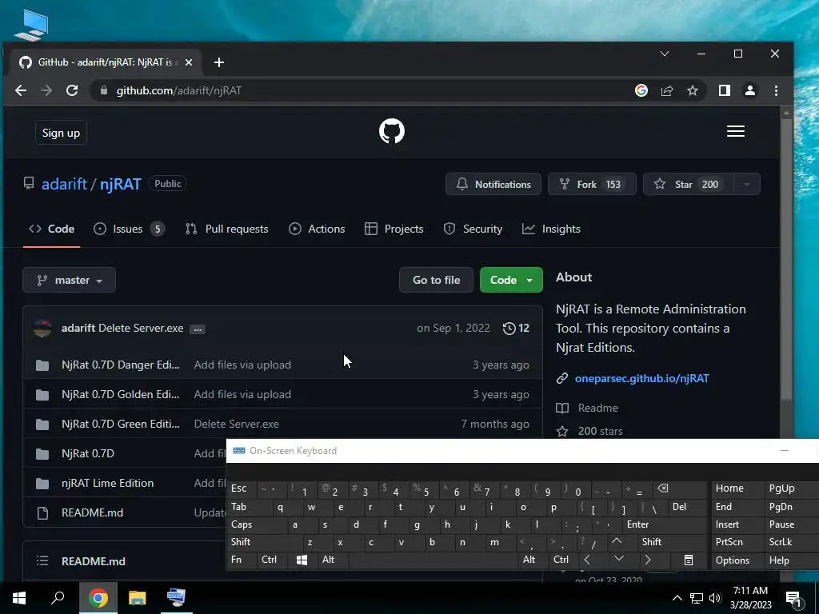
Task: Go back with the browser back arrow
Action: pyautogui.click(x=21, y=90)
